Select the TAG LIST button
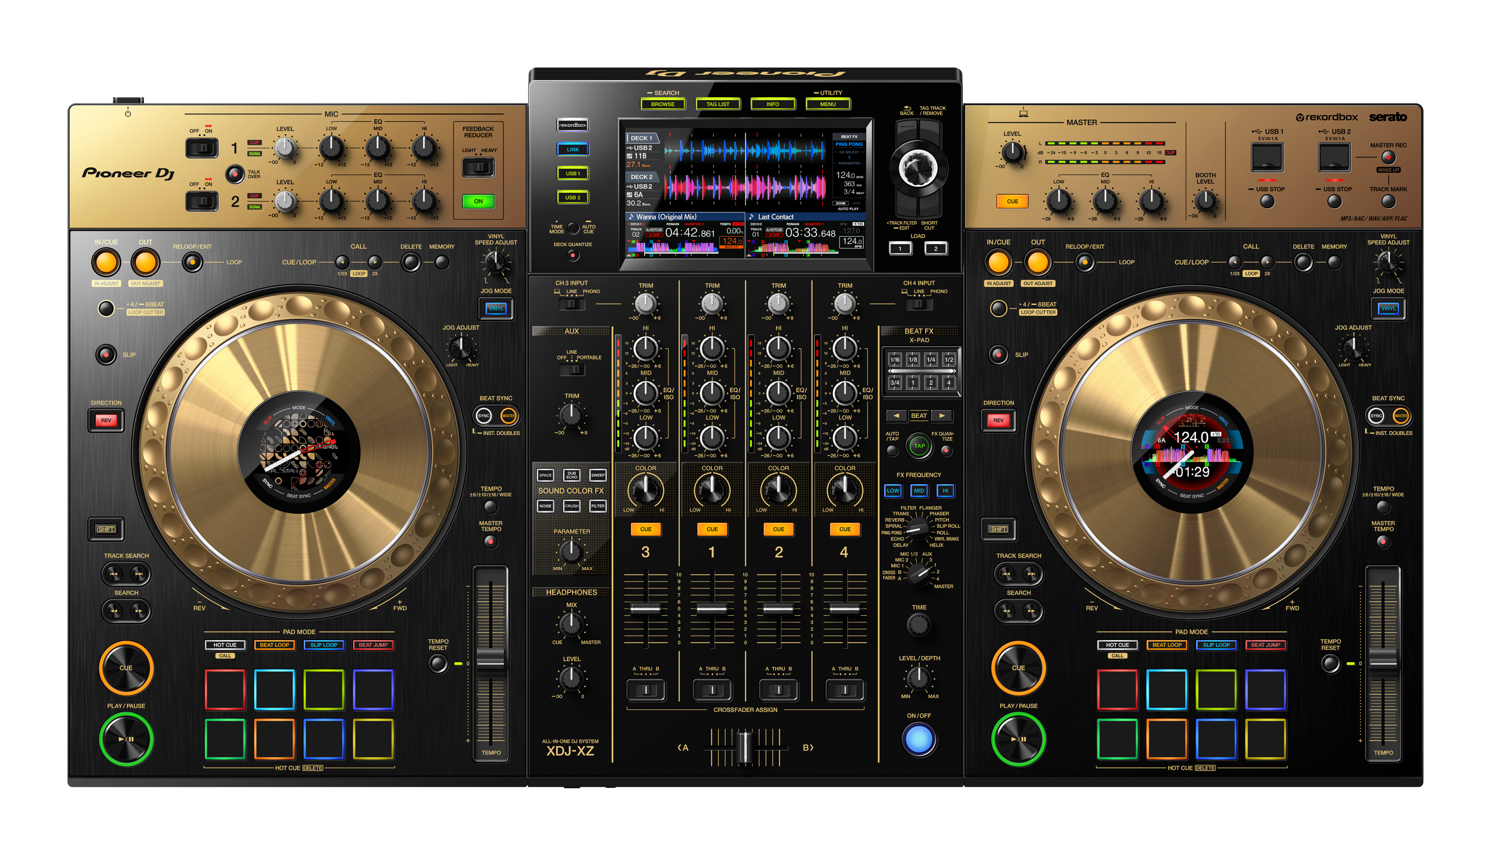1491x856 pixels. point(717,104)
